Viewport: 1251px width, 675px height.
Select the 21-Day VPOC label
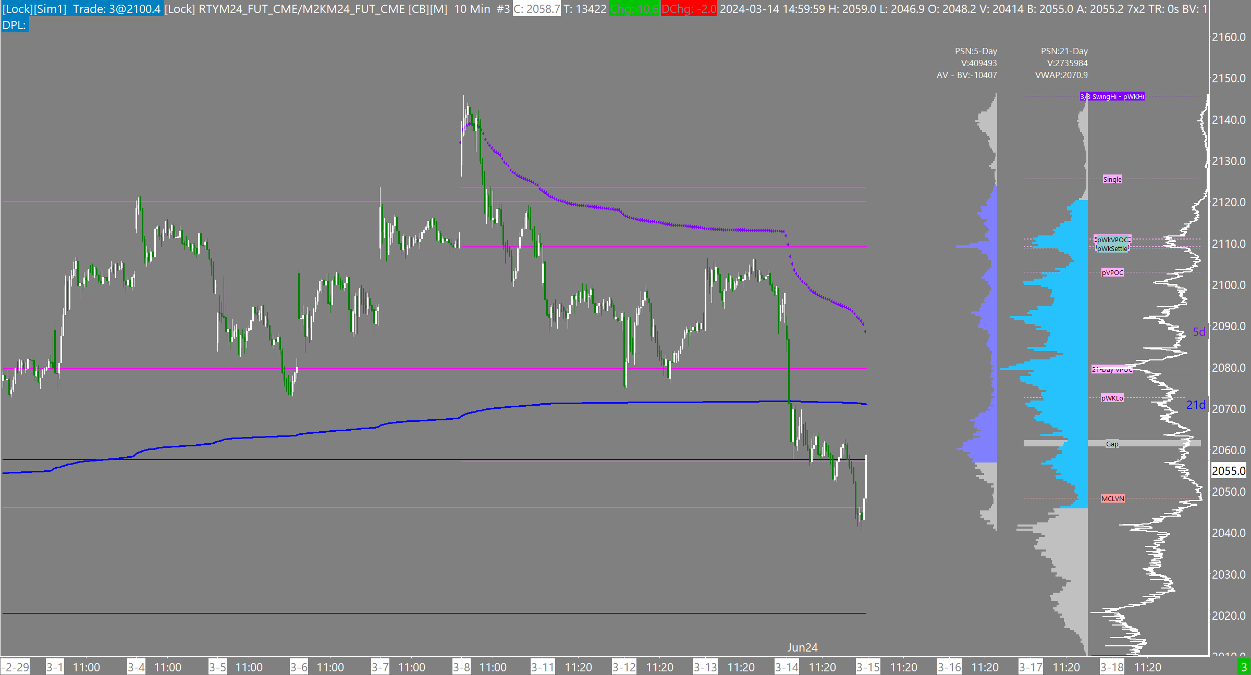tap(1112, 369)
